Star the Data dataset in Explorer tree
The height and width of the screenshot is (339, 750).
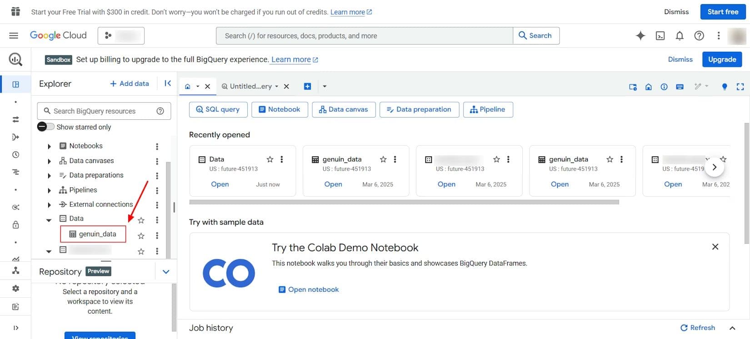point(141,220)
